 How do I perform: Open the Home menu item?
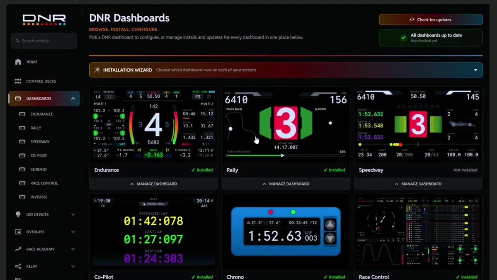(44, 62)
